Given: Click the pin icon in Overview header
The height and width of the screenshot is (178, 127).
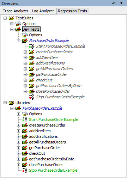Looking at the screenshot, I should tap(121, 4).
